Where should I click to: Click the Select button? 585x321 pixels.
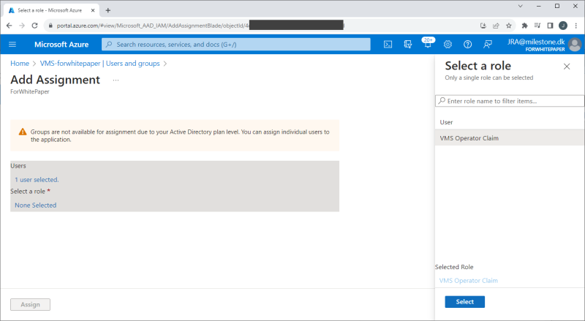pyautogui.click(x=464, y=301)
